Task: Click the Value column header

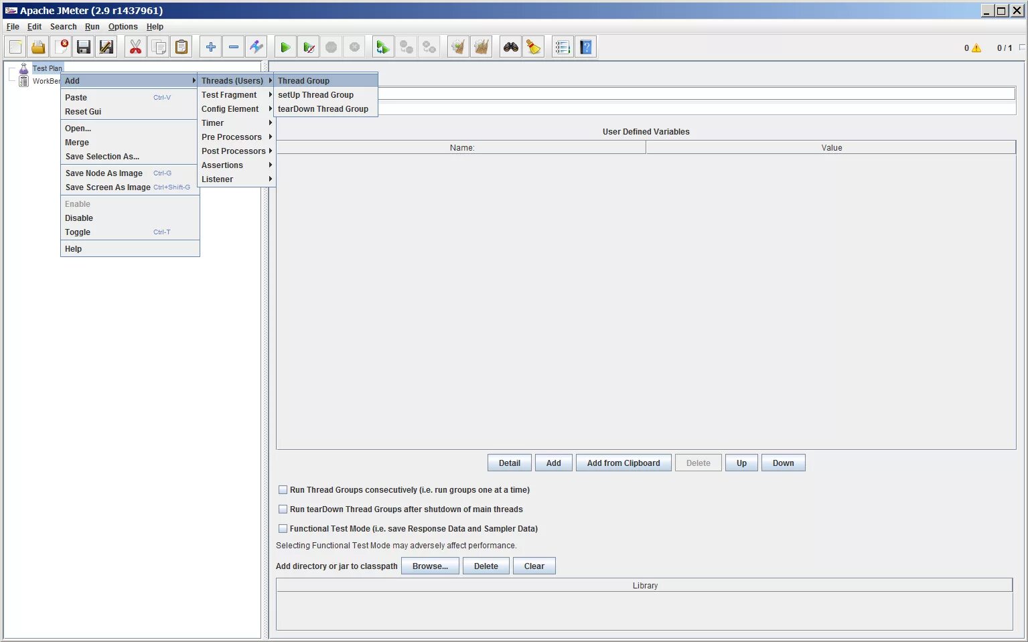Action: 831,148
